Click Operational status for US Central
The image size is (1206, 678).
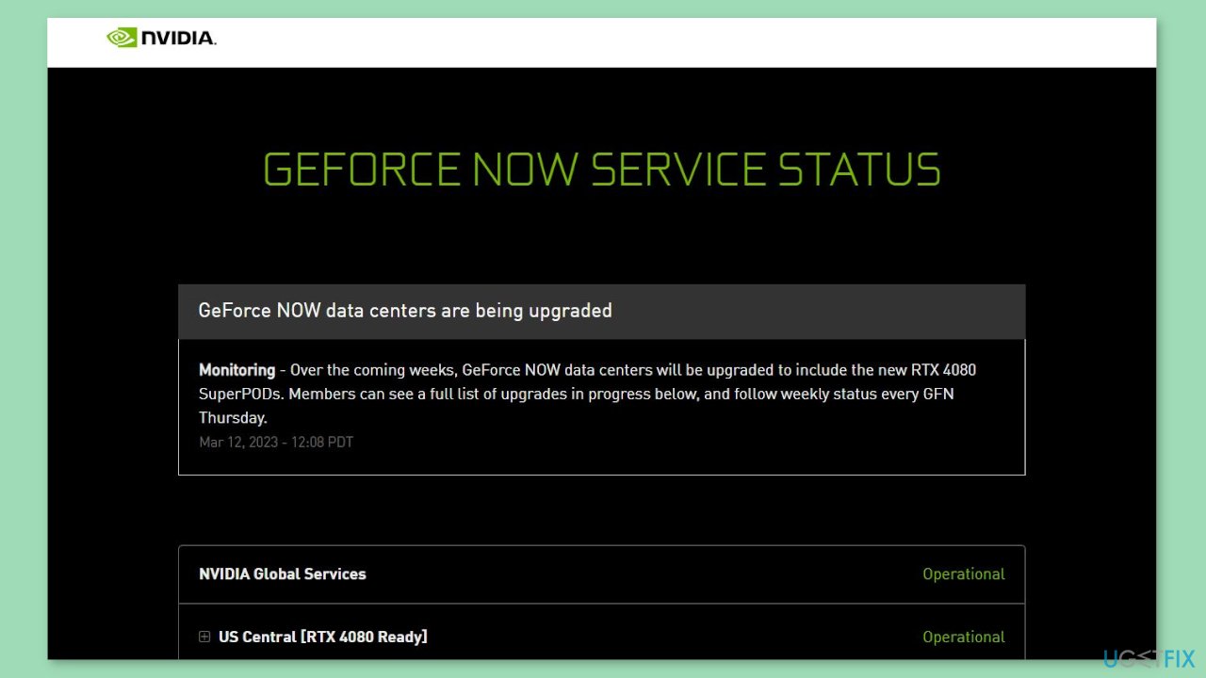click(x=964, y=637)
